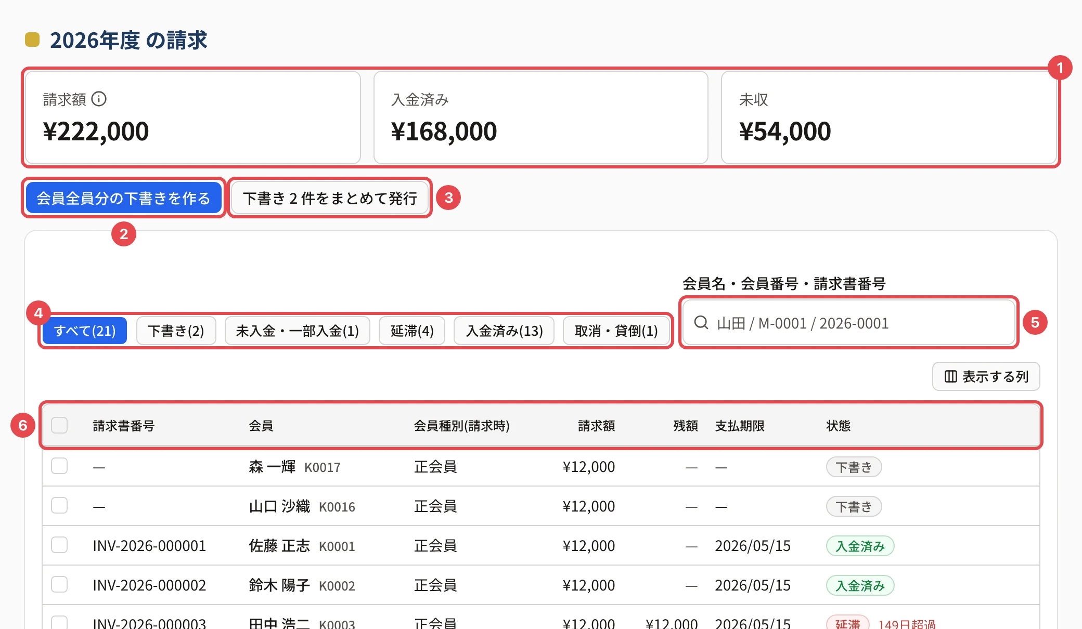Click member number K0016
The width and height of the screenshot is (1082, 629).
[x=337, y=507]
